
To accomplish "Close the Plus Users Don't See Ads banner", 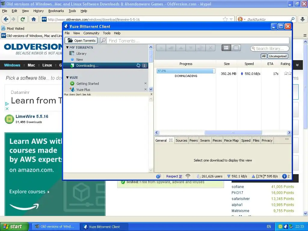I will pyautogui.click(x=151, y=94).
